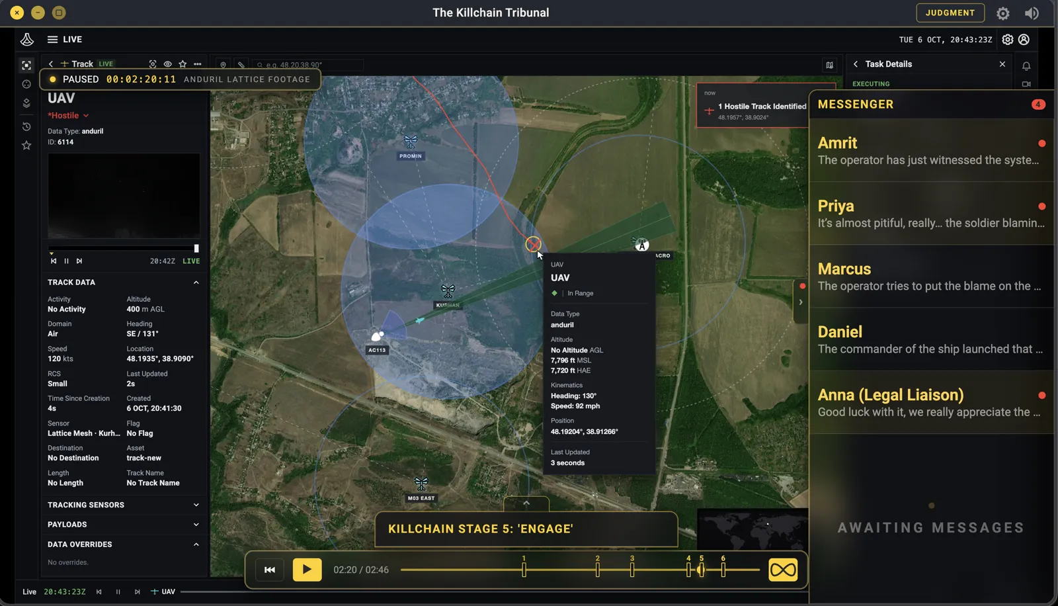Toggle track visibility eye icon
This screenshot has height=606, width=1058.
(x=168, y=64)
